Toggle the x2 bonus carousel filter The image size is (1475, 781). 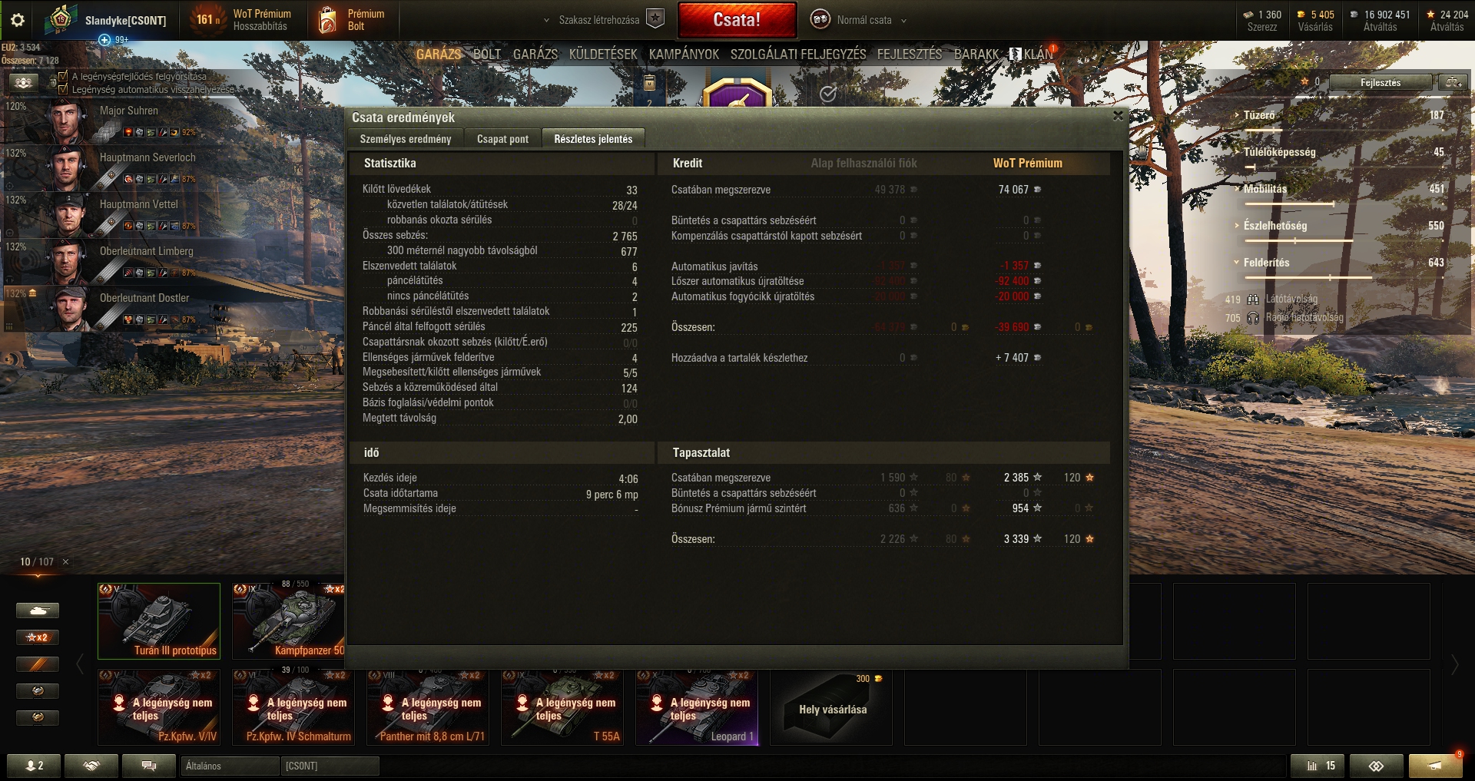[38, 637]
